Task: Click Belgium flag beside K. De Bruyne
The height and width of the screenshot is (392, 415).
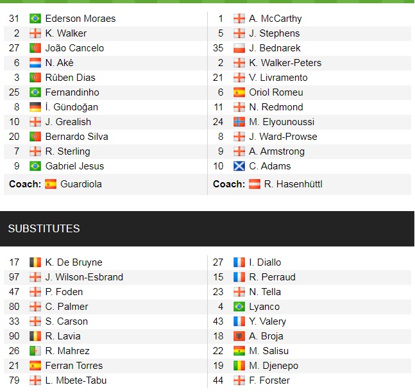Action: coord(35,262)
